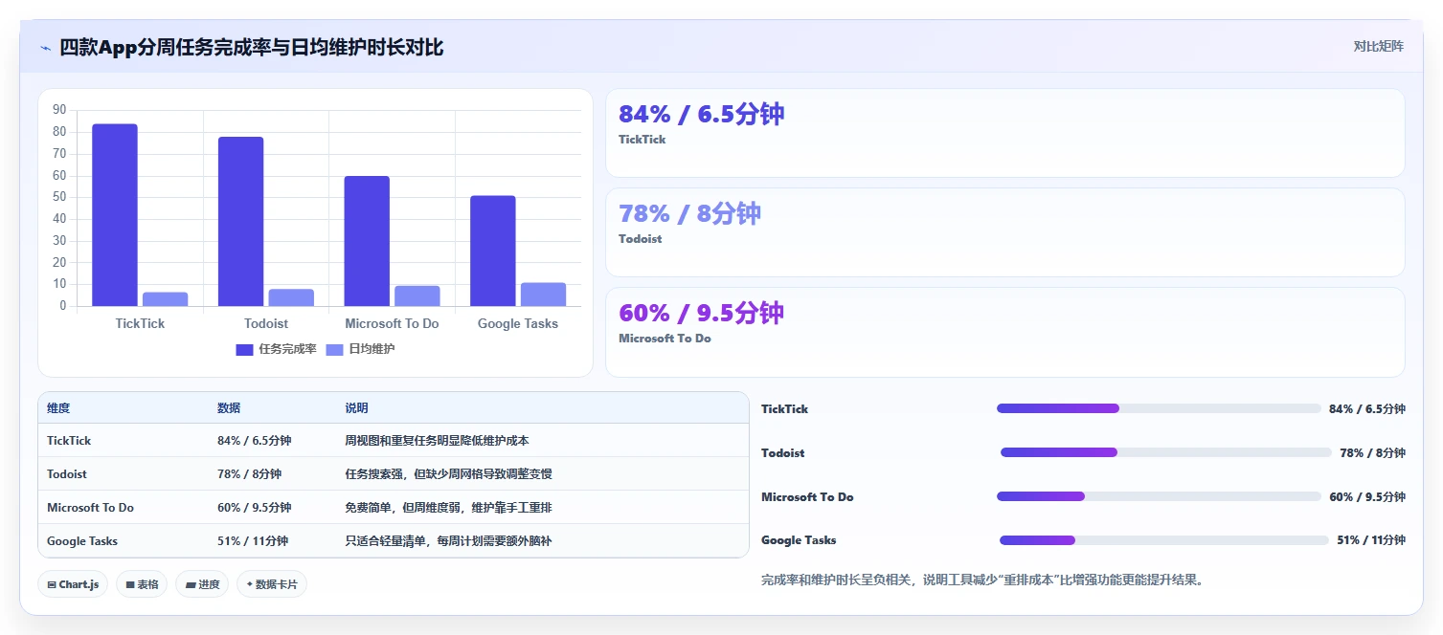Click table cell 78% / 8分钟
This screenshot has width=1443, height=635.
(249, 474)
